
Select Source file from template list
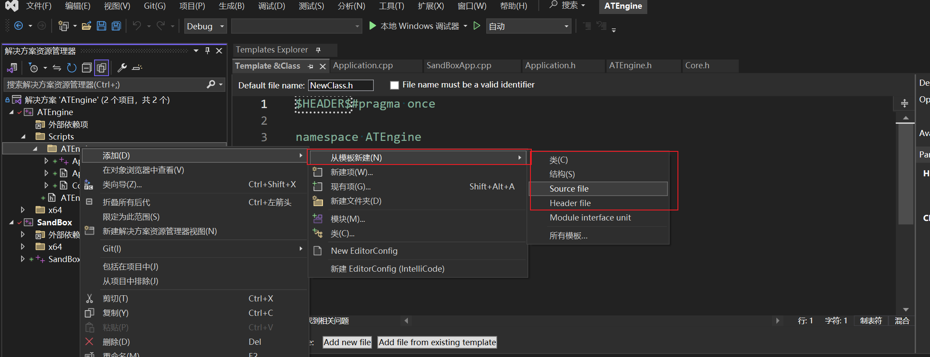598,189
